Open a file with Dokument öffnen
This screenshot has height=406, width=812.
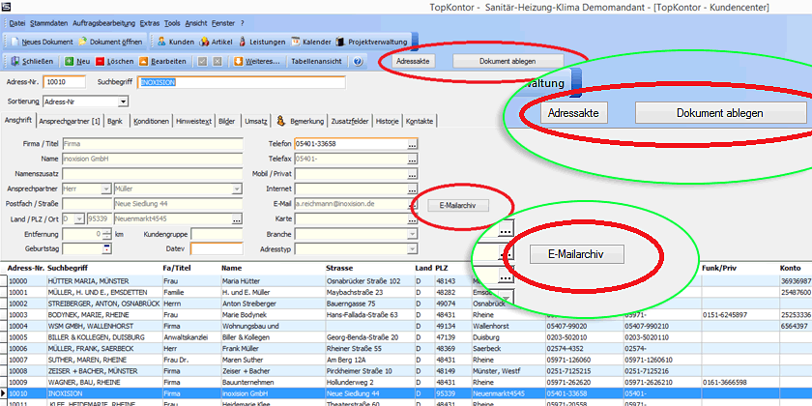click(112, 43)
